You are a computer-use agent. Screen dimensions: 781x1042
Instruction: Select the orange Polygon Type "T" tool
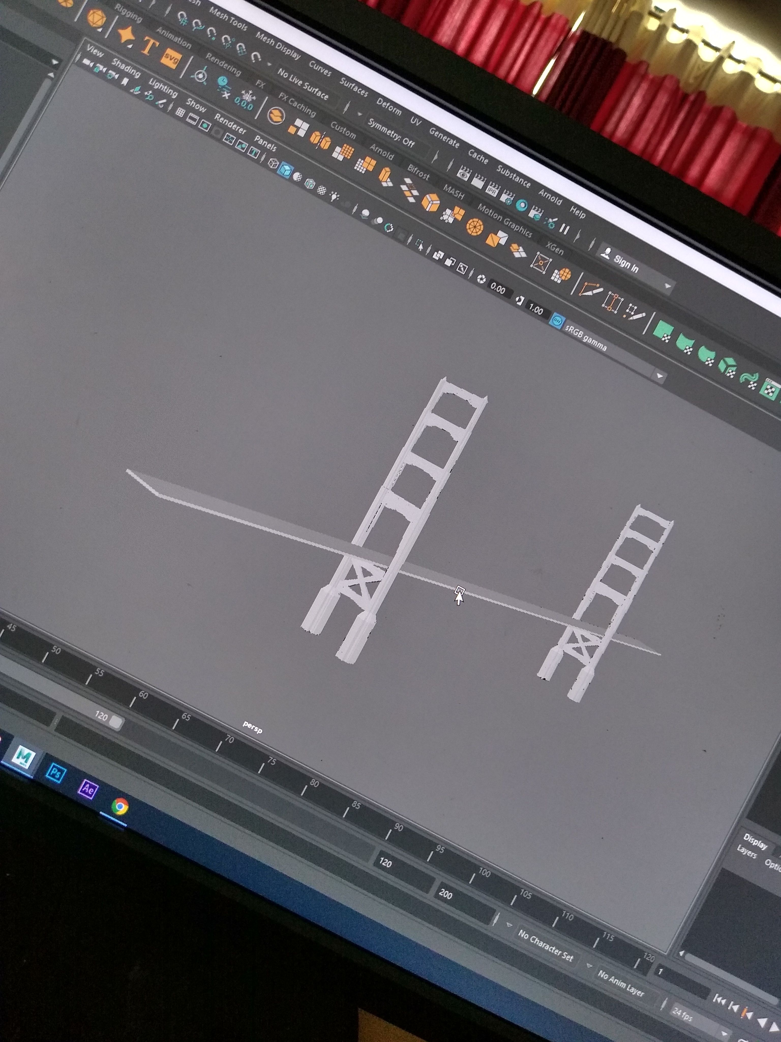[x=149, y=46]
